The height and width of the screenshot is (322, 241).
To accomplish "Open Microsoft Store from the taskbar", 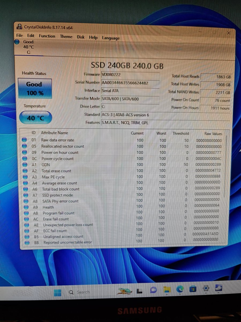I will point(193,289).
